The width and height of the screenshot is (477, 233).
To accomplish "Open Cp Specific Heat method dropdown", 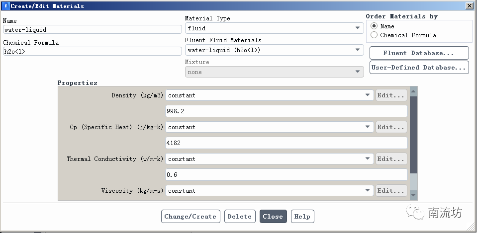I will pos(269,127).
